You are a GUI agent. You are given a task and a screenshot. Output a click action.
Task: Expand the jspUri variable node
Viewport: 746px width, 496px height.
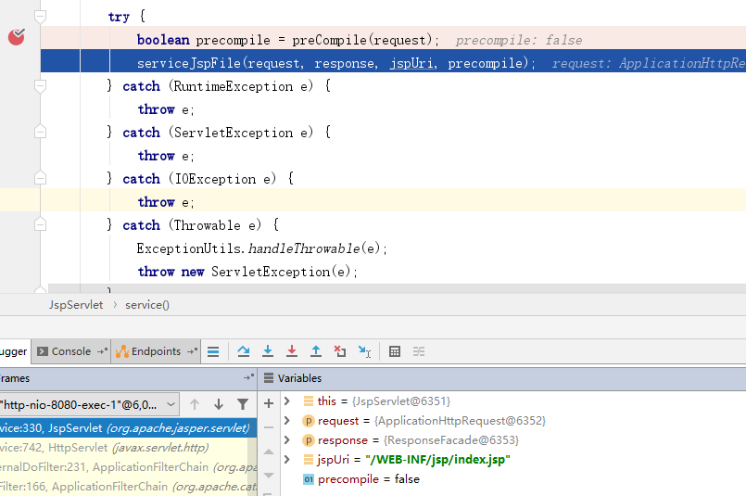coord(287,460)
